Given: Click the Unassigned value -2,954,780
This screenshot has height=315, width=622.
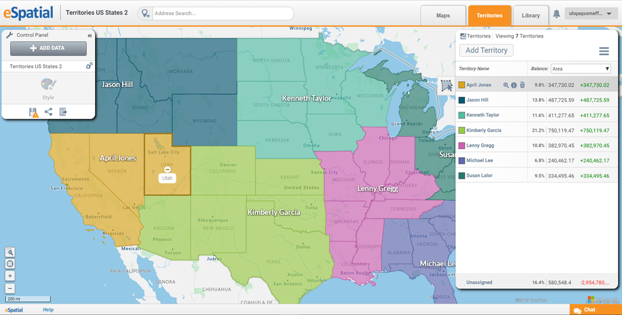Looking at the screenshot, I should tap(595, 283).
